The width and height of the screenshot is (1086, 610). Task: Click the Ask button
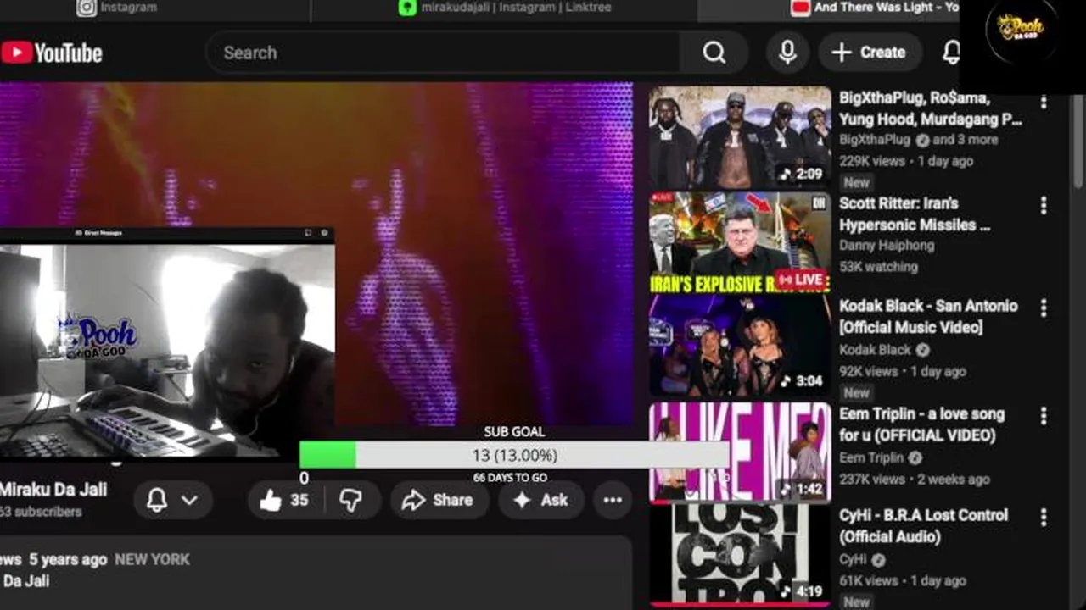click(541, 500)
